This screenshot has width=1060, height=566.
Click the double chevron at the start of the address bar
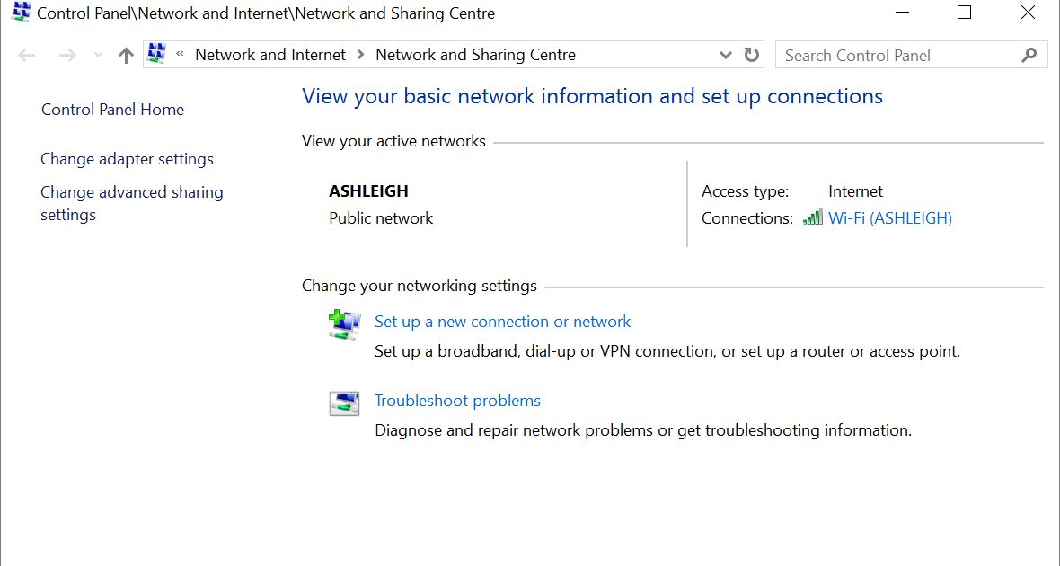[180, 54]
